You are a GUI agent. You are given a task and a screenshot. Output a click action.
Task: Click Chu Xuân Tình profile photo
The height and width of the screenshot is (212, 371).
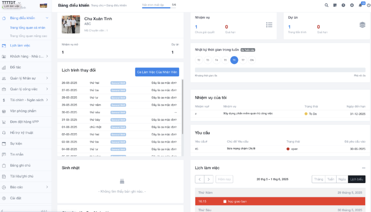[x=71, y=24]
